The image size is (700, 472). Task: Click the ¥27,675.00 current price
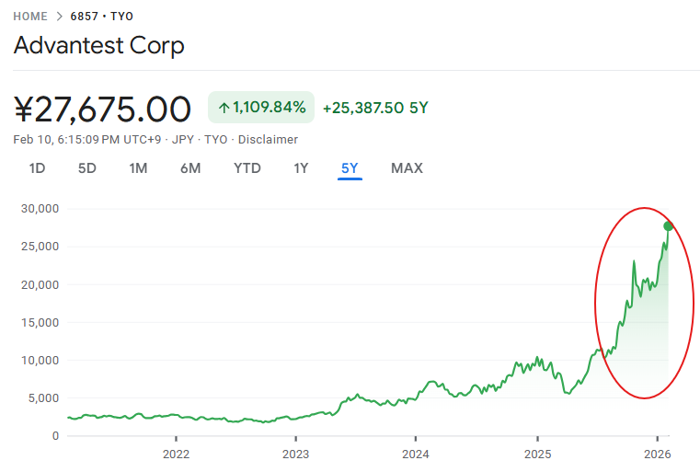coord(102,109)
